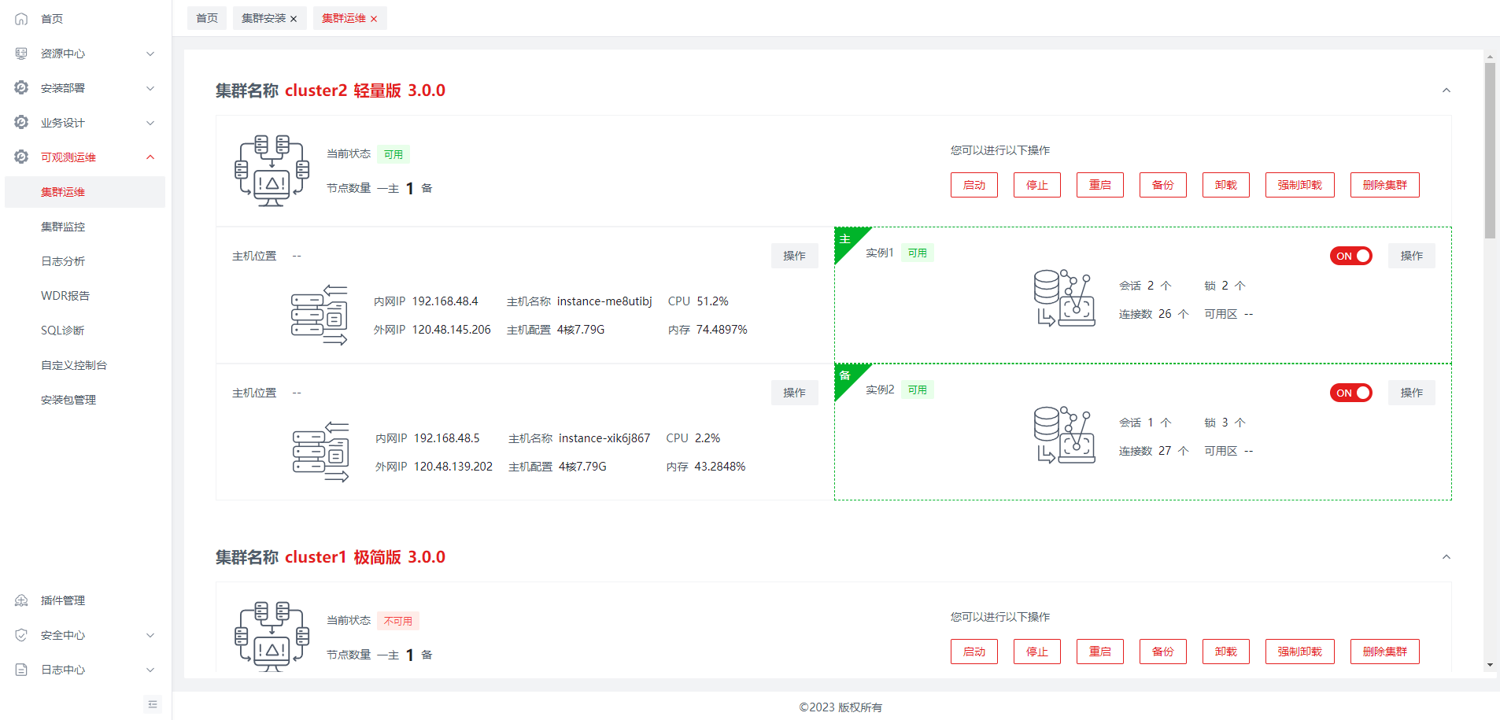
Task: Switch to the 首页 tab
Action: point(207,18)
